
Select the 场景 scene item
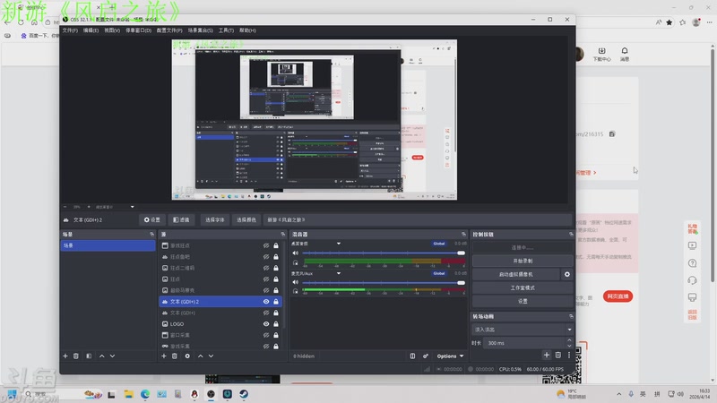(x=108, y=245)
